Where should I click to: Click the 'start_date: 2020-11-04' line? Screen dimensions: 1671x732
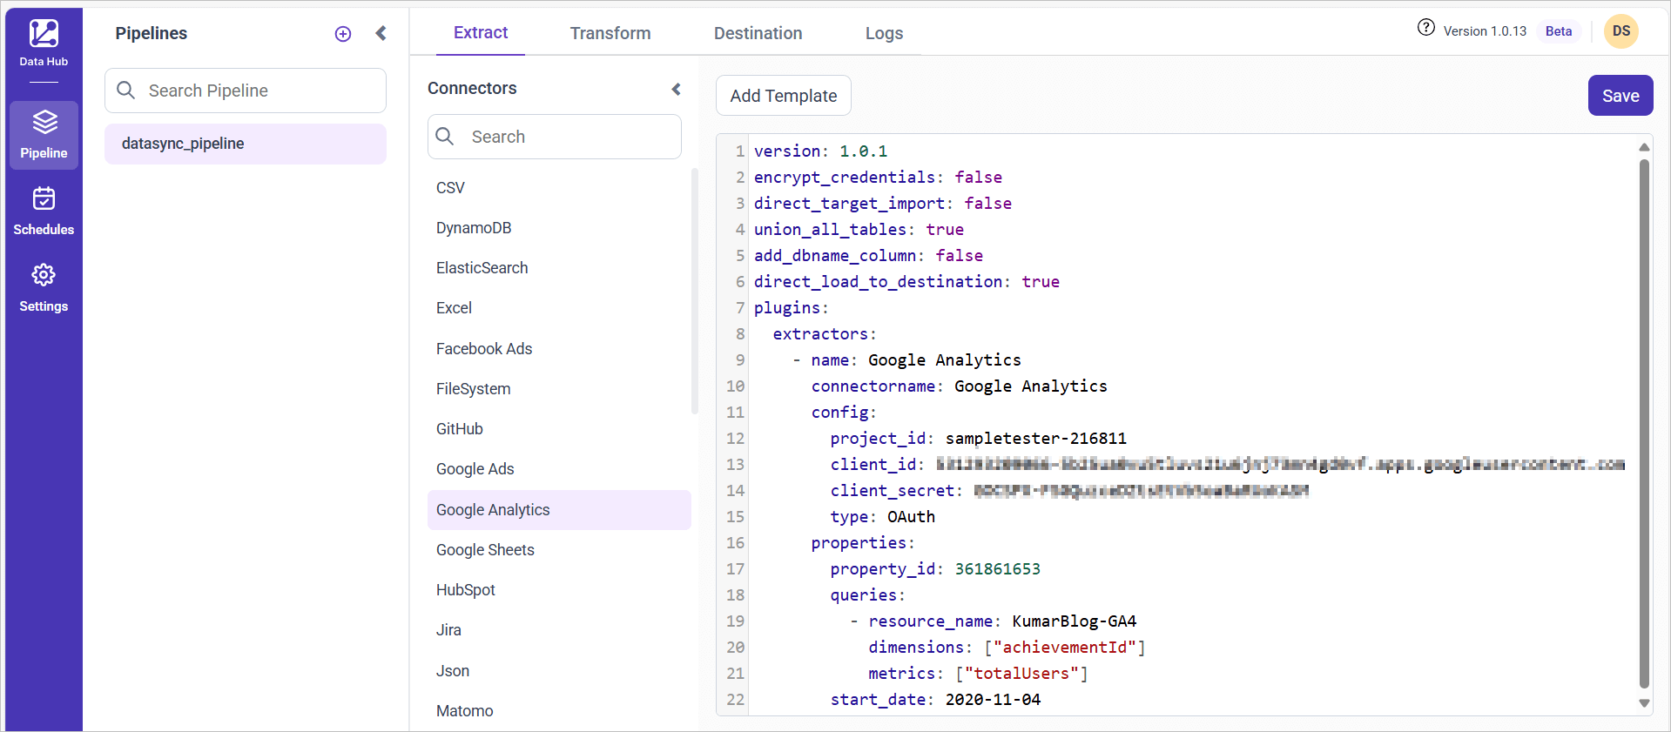[935, 700]
